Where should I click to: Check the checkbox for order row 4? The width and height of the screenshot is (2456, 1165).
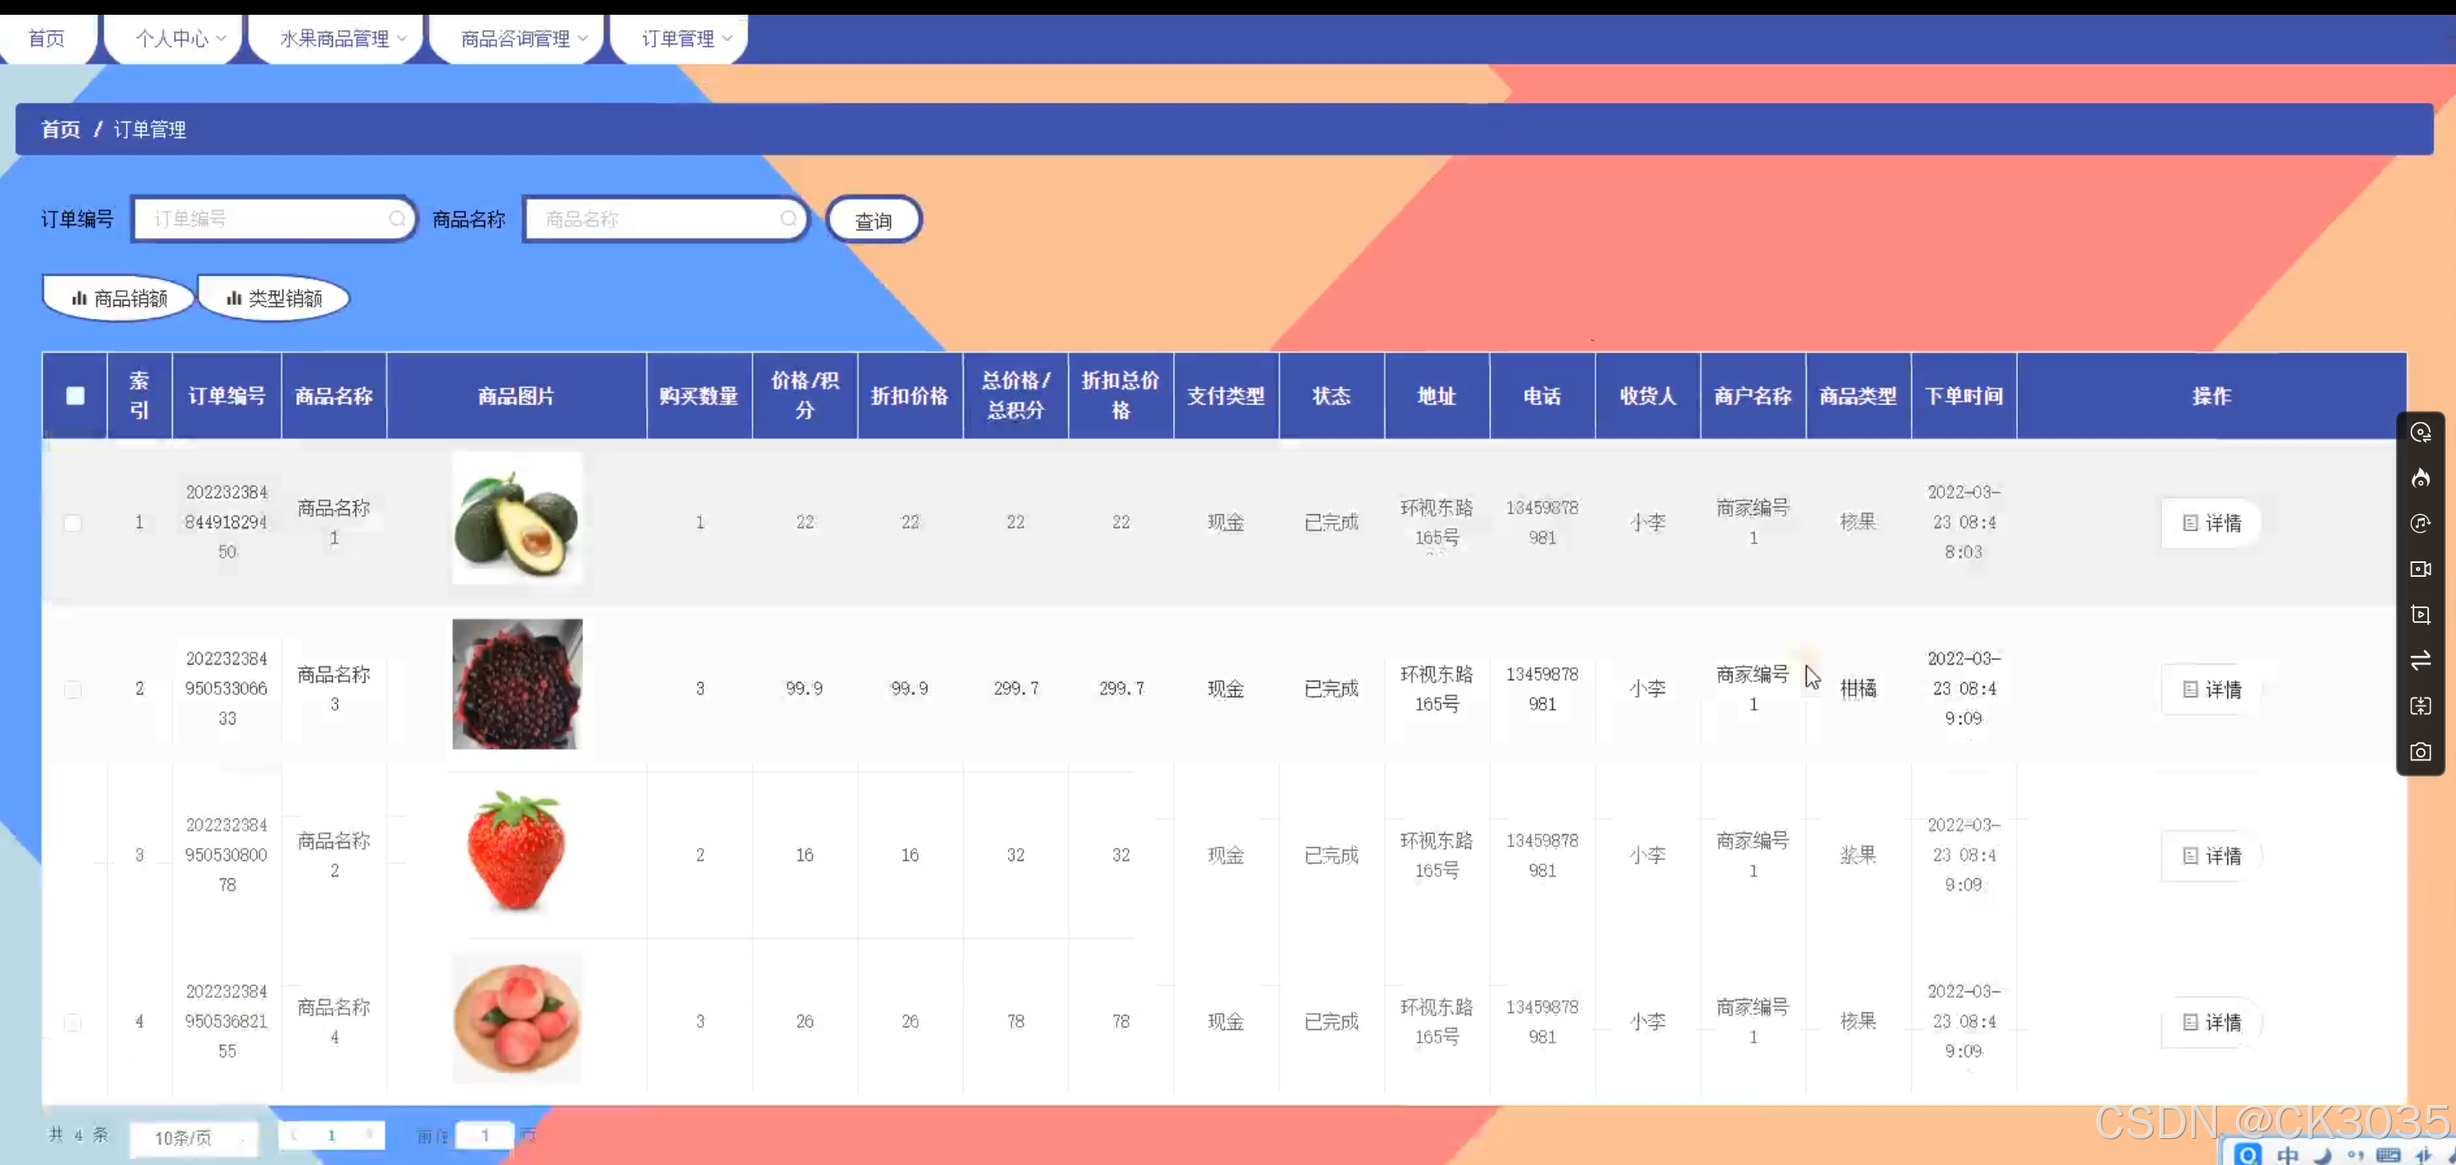click(x=72, y=1022)
